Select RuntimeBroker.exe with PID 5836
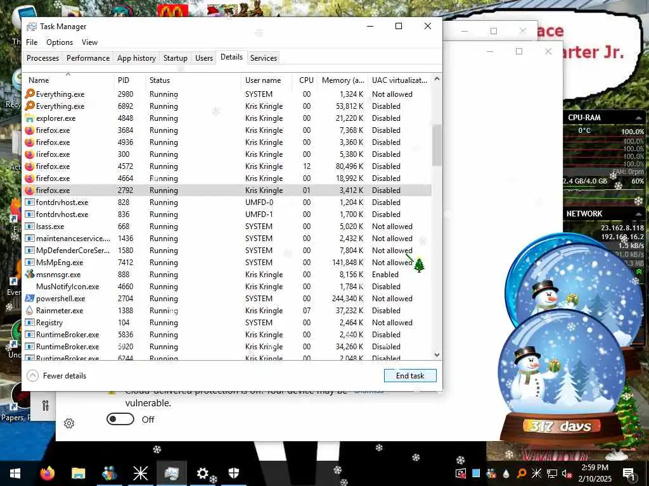649x486 pixels. tap(227, 334)
